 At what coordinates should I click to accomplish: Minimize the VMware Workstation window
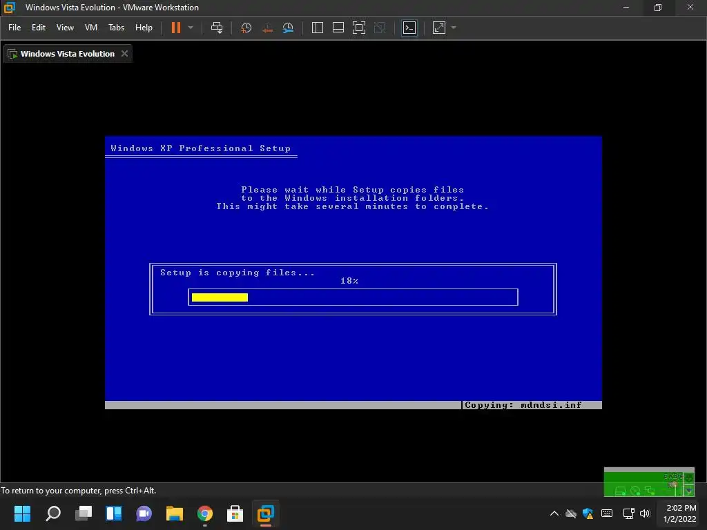[x=626, y=8]
